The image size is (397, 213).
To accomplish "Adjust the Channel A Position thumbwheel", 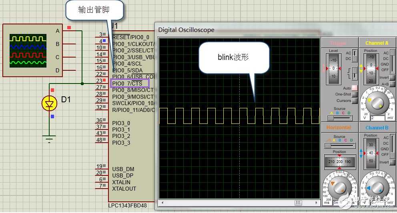I will [x=371, y=69].
